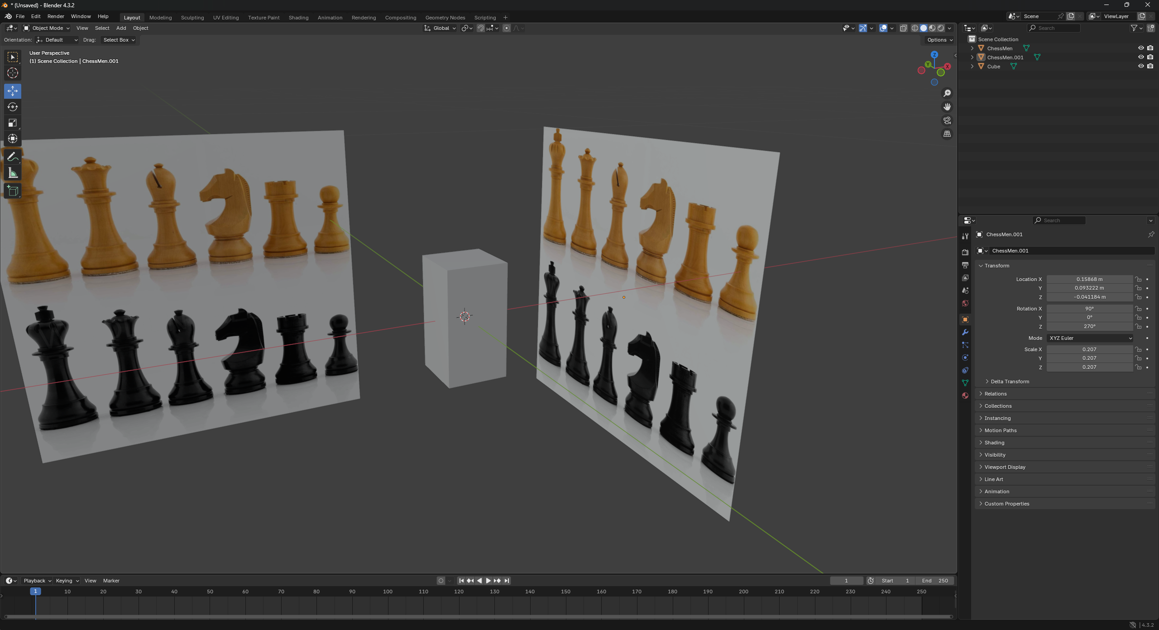Choose the Add Cube tool
This screenshot has width=1159, height=630.
coord(13,191)
